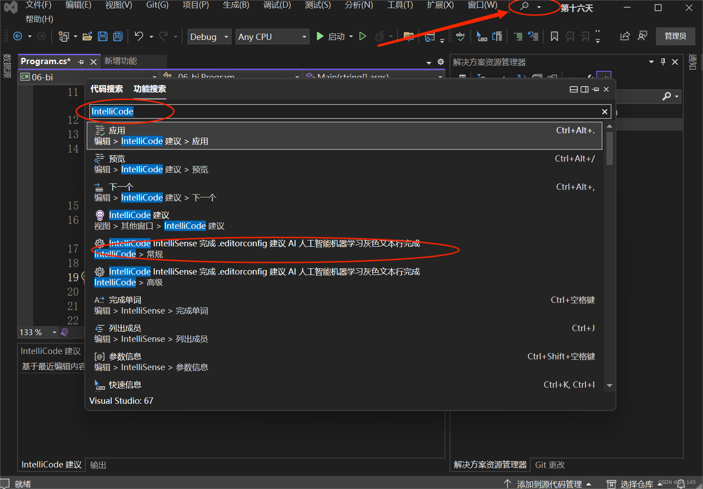The image size is (703, 489).
Task: Select the 预览 search result
Action: [x=345, y=164]
